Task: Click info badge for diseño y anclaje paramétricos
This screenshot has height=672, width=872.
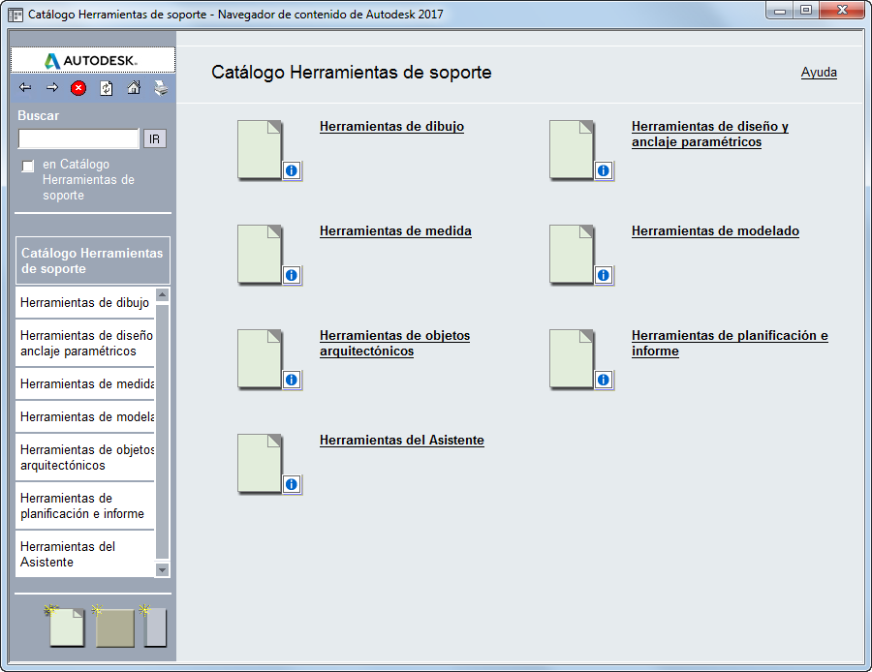Action: 604,170
